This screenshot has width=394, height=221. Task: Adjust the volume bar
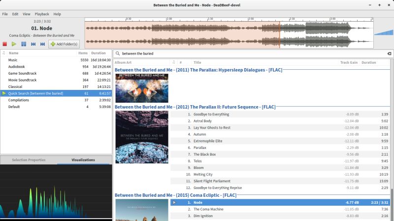(x=384, y=32)
